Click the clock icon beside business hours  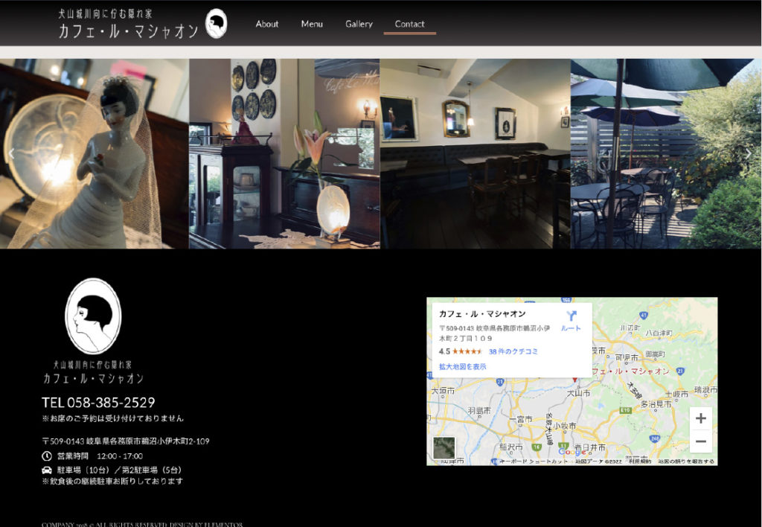[x=47, y=456]
